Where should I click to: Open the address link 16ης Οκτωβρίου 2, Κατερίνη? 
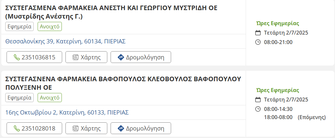67,113
